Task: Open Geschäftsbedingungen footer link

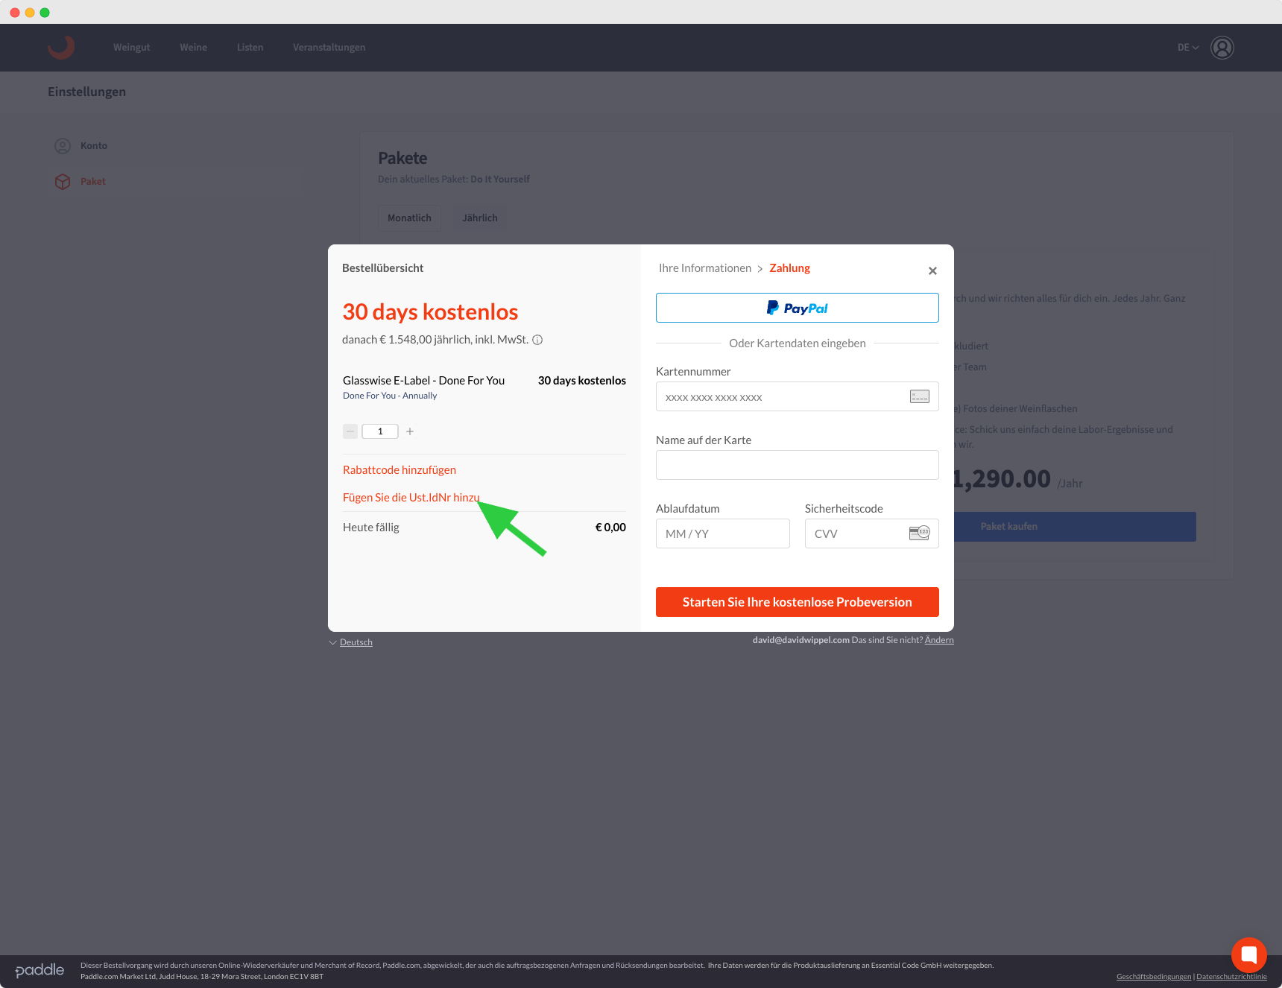Action: [1154, 977]
